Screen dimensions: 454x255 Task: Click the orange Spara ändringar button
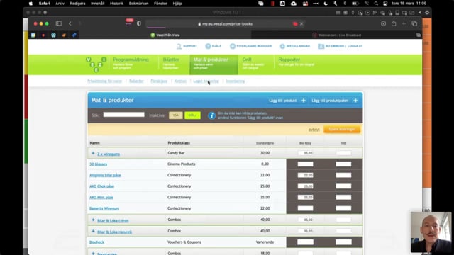coord(342,129)
